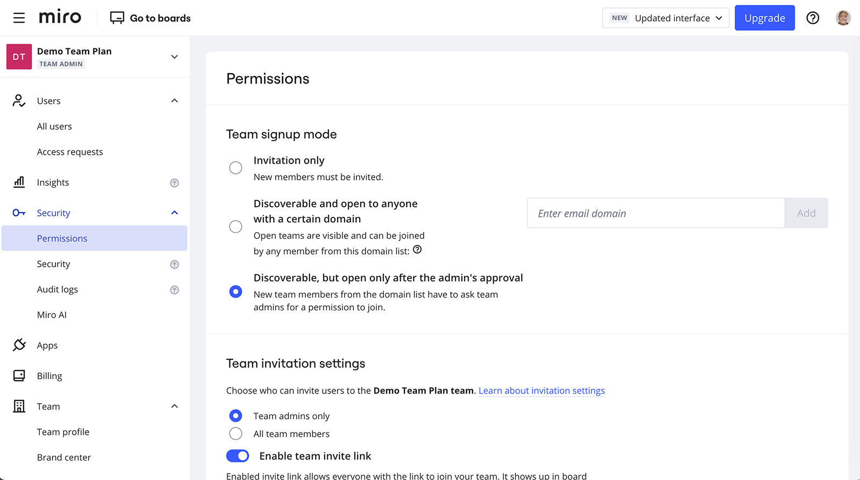Open the user profile avatar

pos(843,18)
